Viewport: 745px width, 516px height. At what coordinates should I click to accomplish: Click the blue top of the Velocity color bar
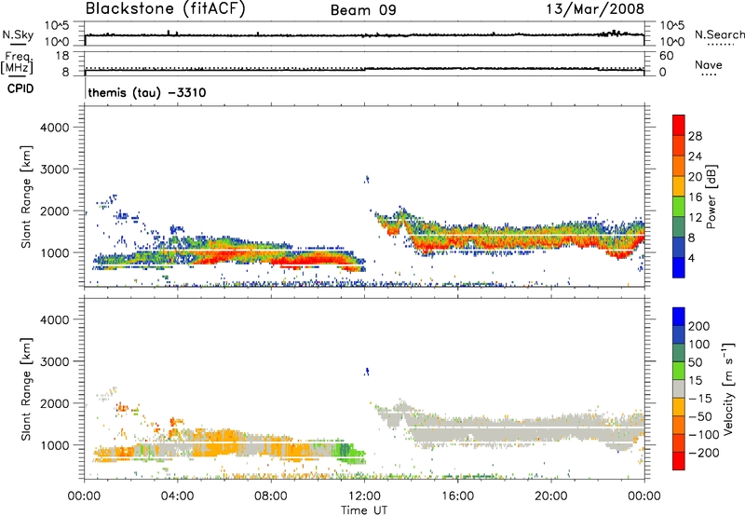pyautogui.click(x=679, y=316)
